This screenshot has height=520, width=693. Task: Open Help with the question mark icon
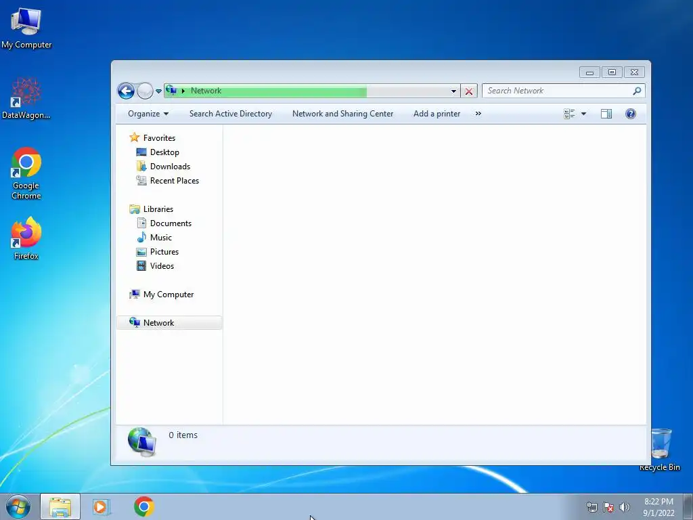pos(631,114)
